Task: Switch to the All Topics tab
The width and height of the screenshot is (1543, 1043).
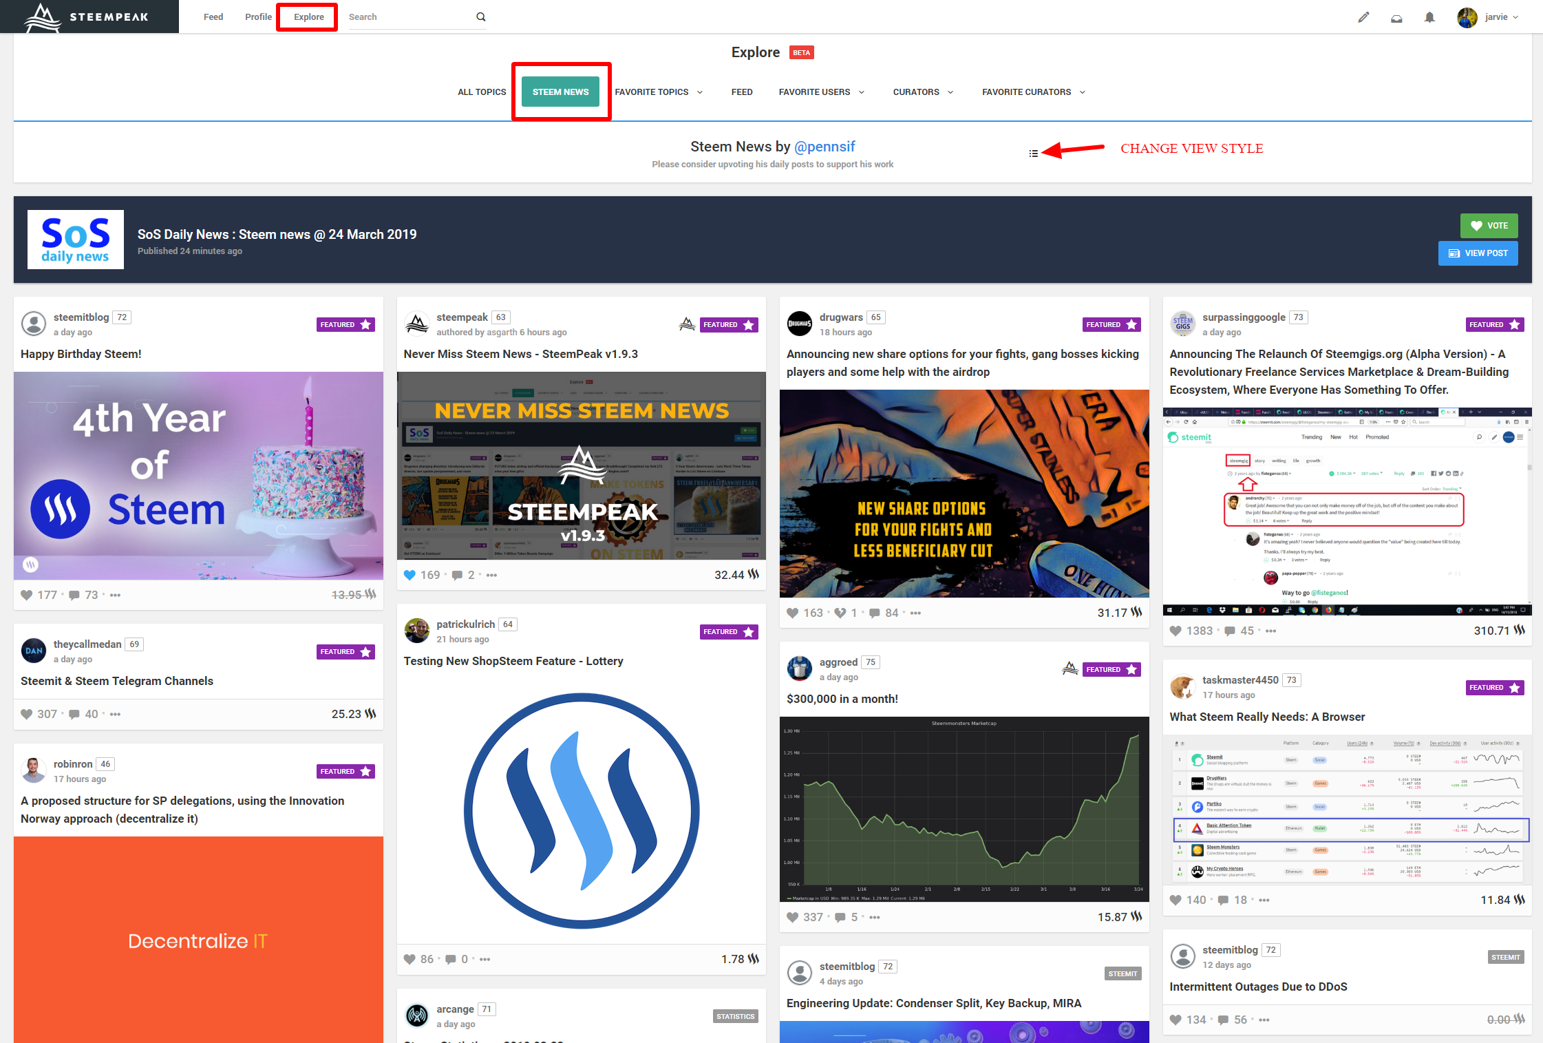Action: point(482,92)
